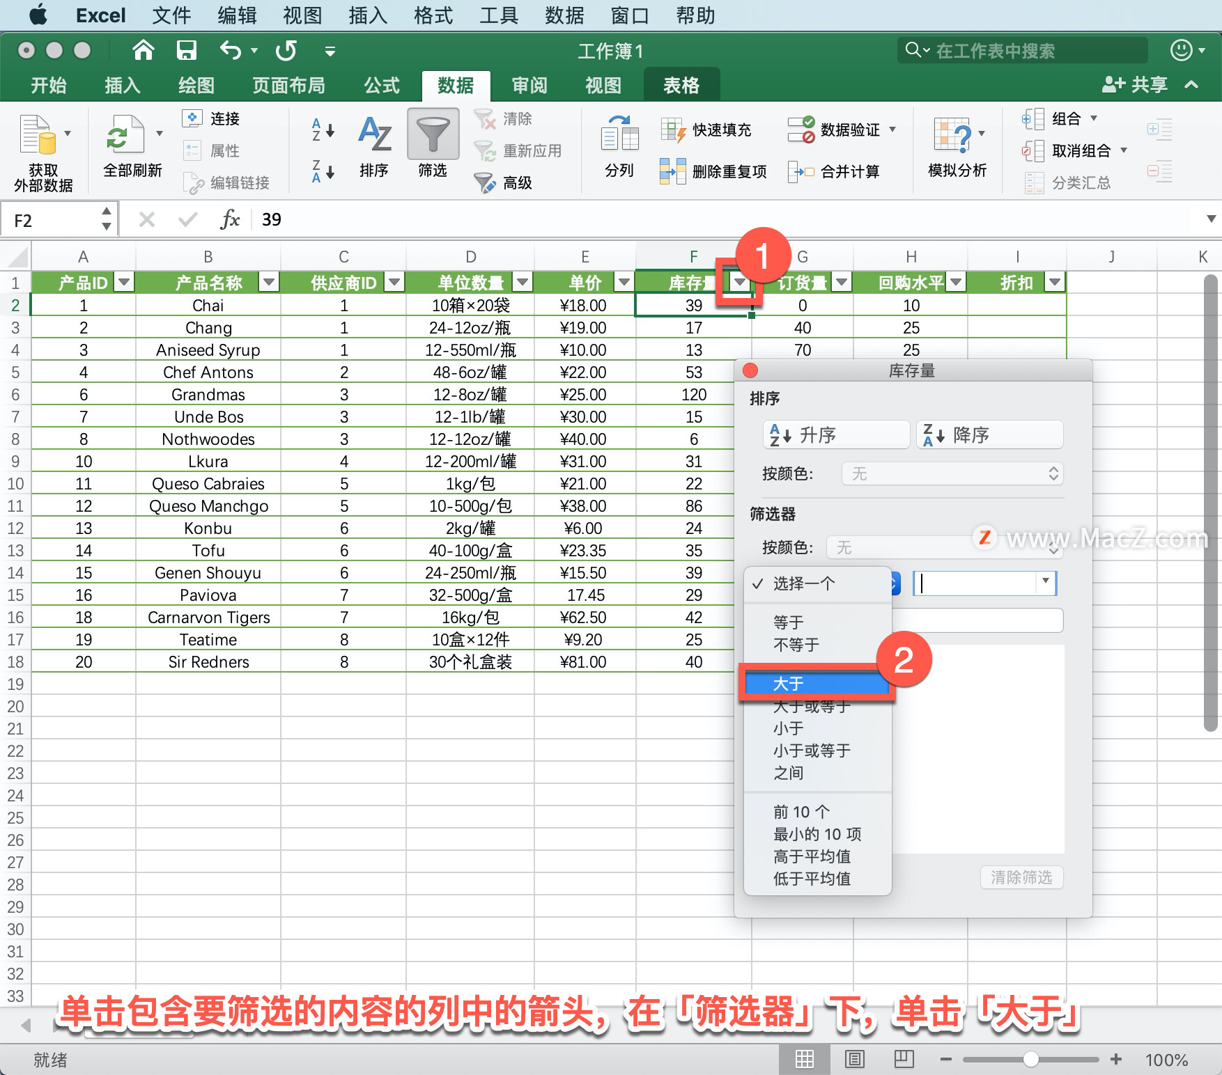Click the Data Validation icon
Viewport: 1222px width, 1075px height.
pos(801,130)
